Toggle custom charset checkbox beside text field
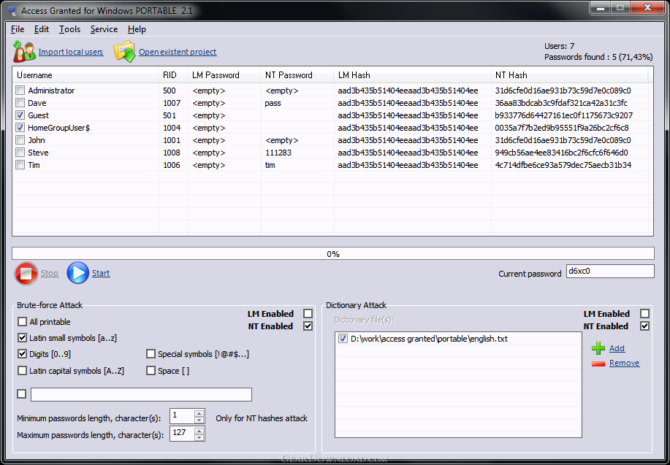The height and width of the screenshot is (465, 670). 22,393
